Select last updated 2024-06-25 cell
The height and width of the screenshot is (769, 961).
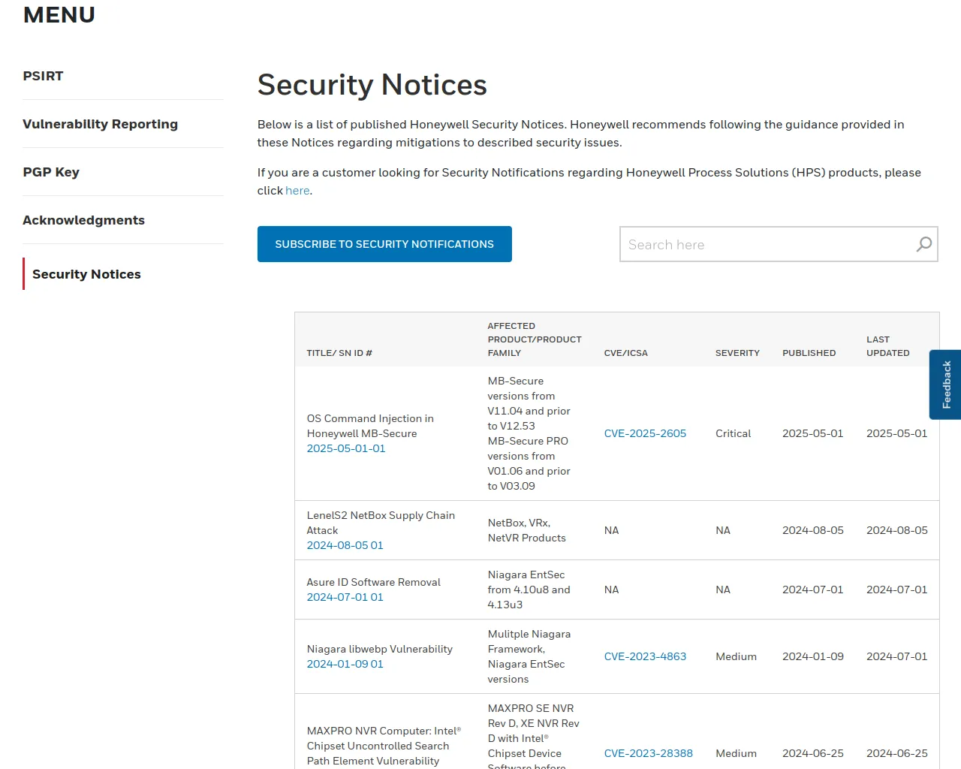[x=896, y=753]
